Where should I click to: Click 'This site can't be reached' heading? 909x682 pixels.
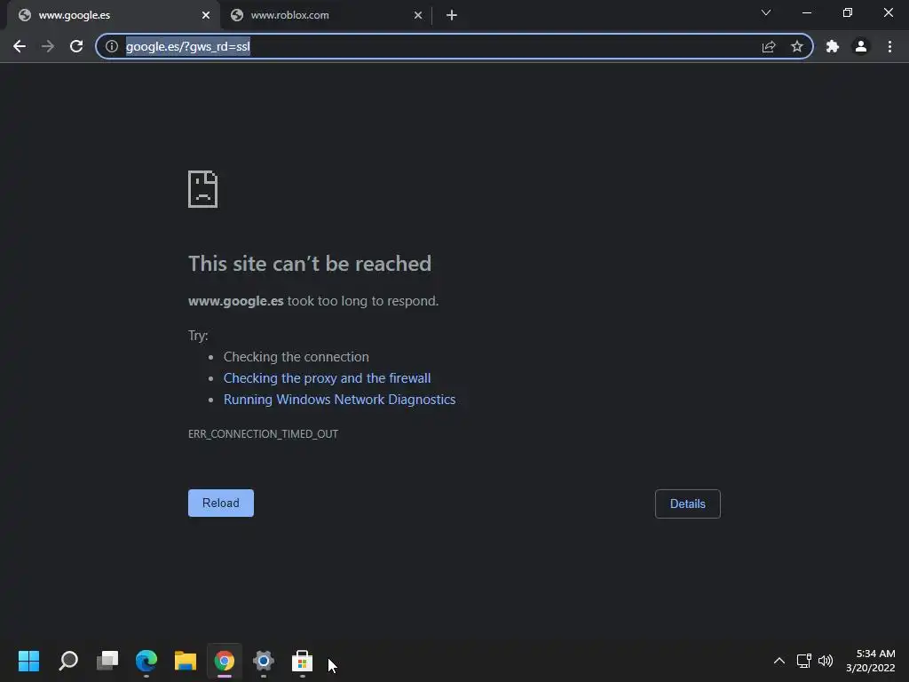click(310, 264)
